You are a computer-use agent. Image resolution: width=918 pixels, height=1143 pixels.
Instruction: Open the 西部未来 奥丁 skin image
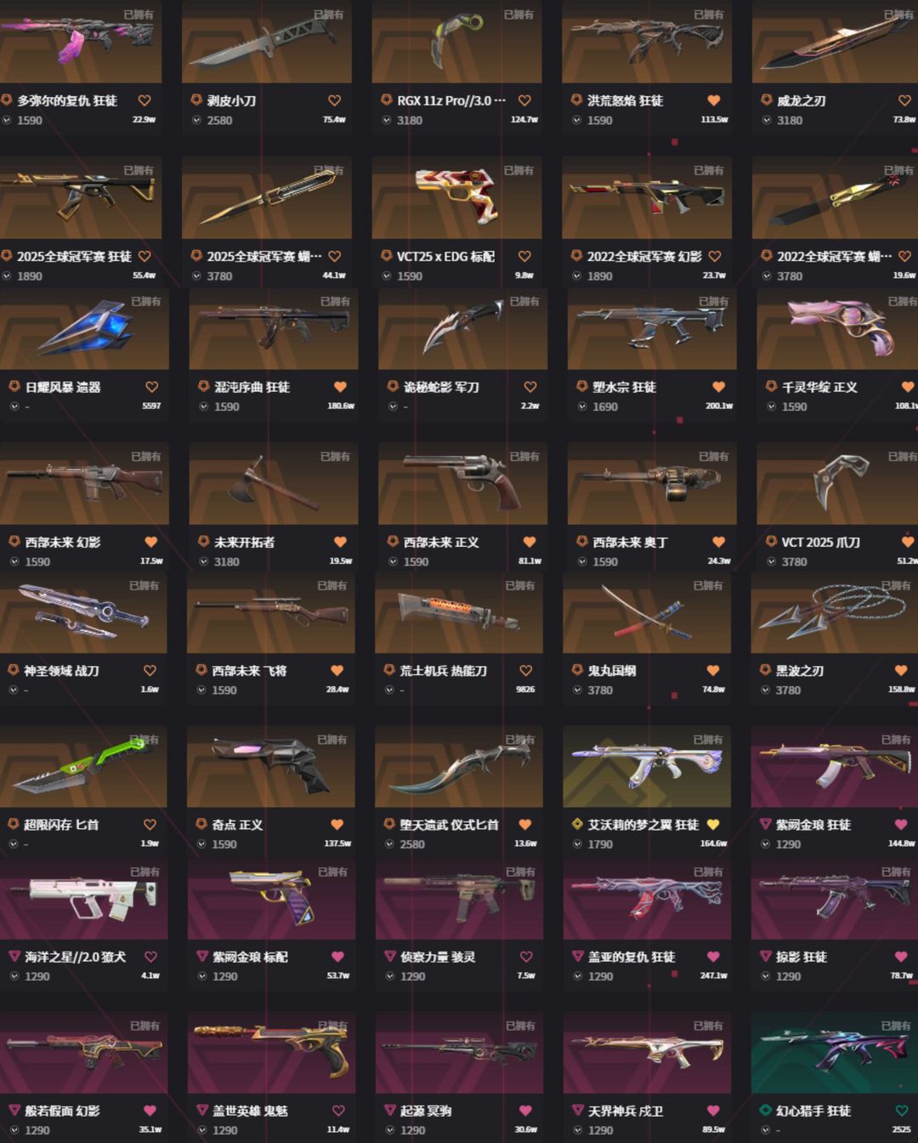[652, 483]
